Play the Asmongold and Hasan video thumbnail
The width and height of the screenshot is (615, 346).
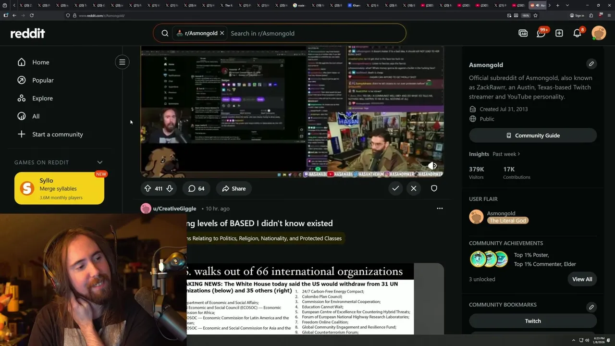(x=292, y=111)
